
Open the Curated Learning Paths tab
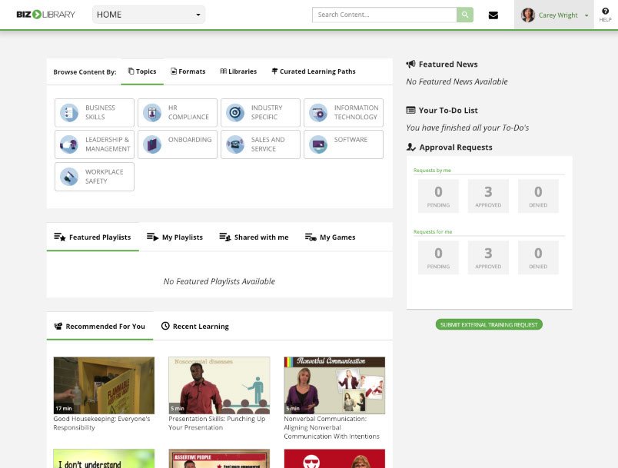[314, 71]
